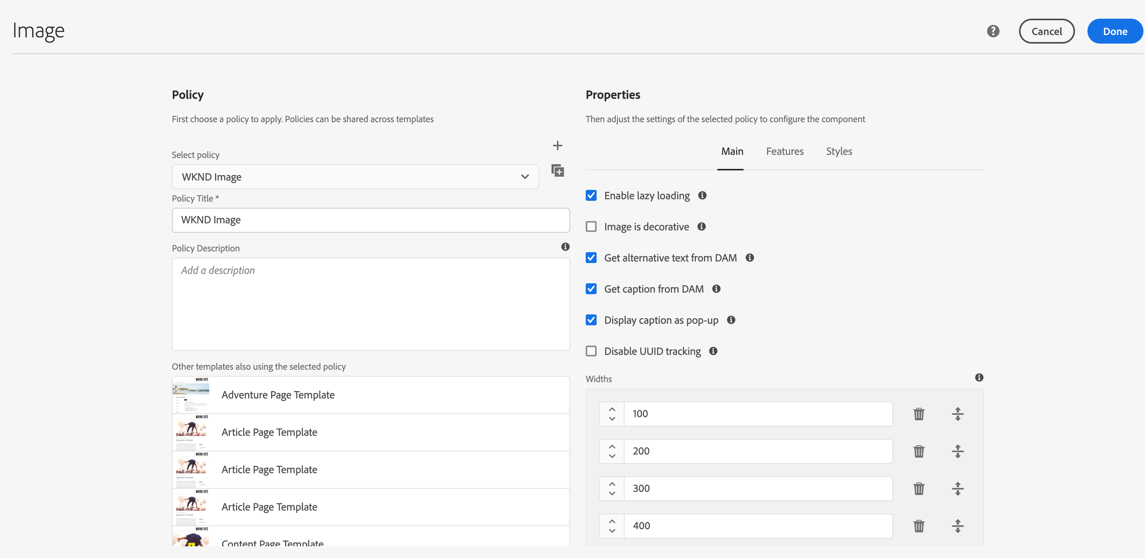The width and height of the screenshot is (1145, 558).
Task: Click the Done button
Action: [x=1115, y=31]
